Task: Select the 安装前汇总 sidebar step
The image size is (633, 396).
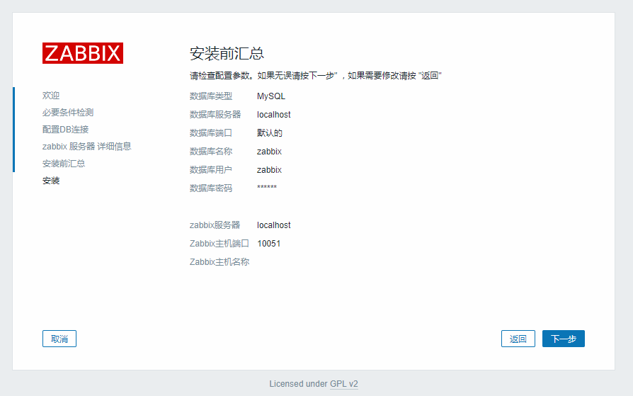Action: [64, 163]
